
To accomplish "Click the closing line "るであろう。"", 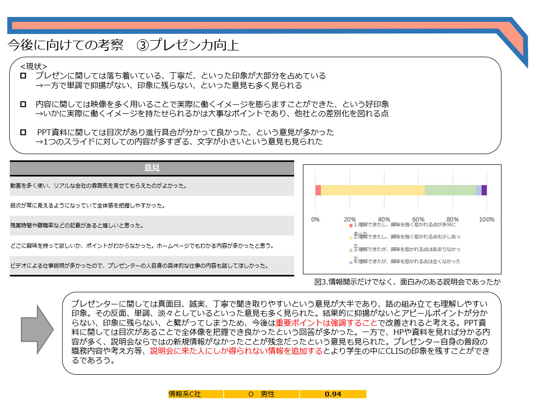I will point(93,360).
